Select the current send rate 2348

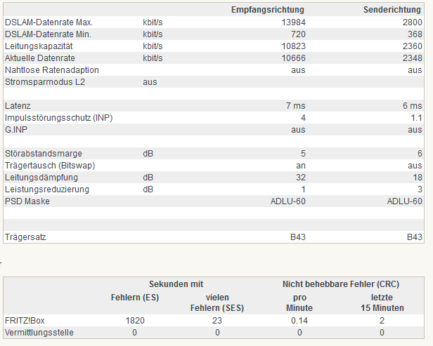pyautogui.click(x=413, y=58)
